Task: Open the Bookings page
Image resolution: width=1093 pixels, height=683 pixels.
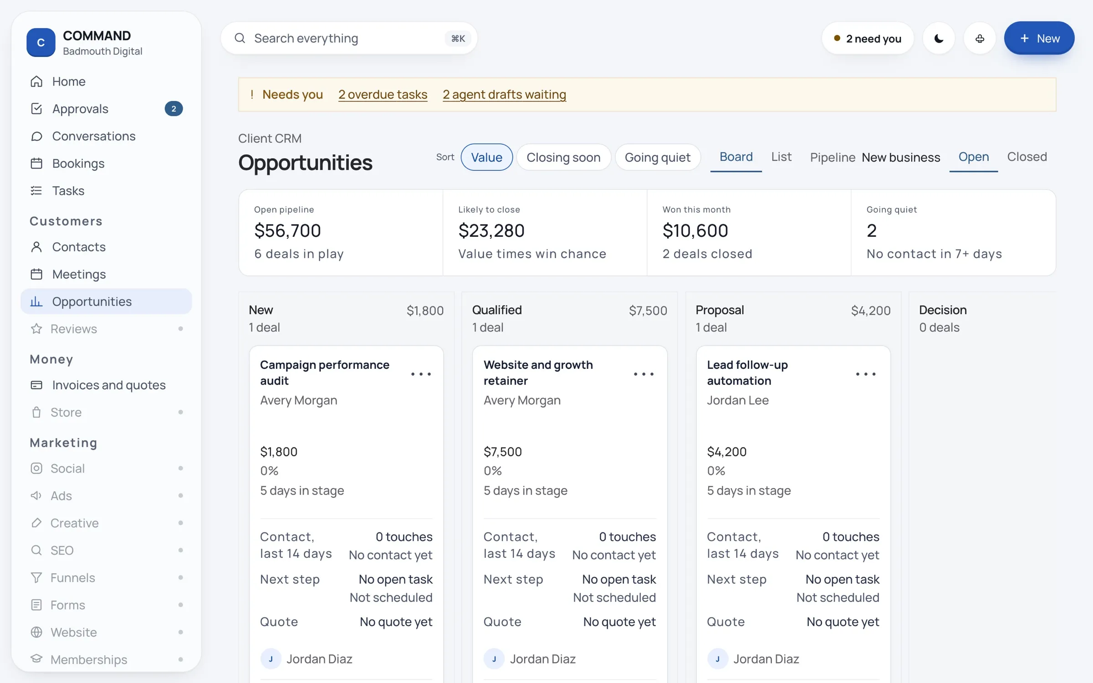Action: (x=106, y=163)
